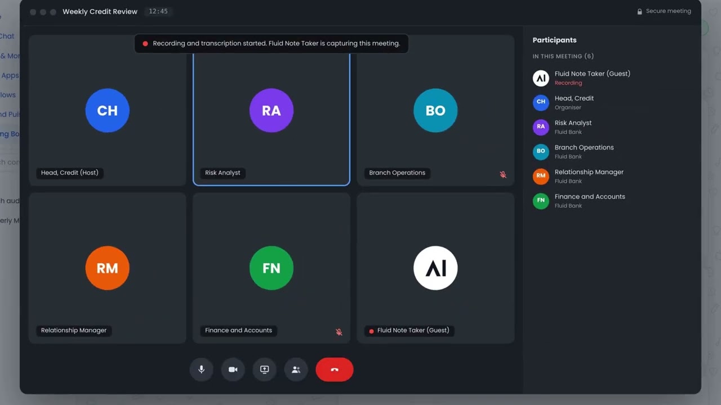This screenshot has height=405, width=721.
Task: Click the muted mic icon on Branch Operations tile
Action: click(503, 174)
